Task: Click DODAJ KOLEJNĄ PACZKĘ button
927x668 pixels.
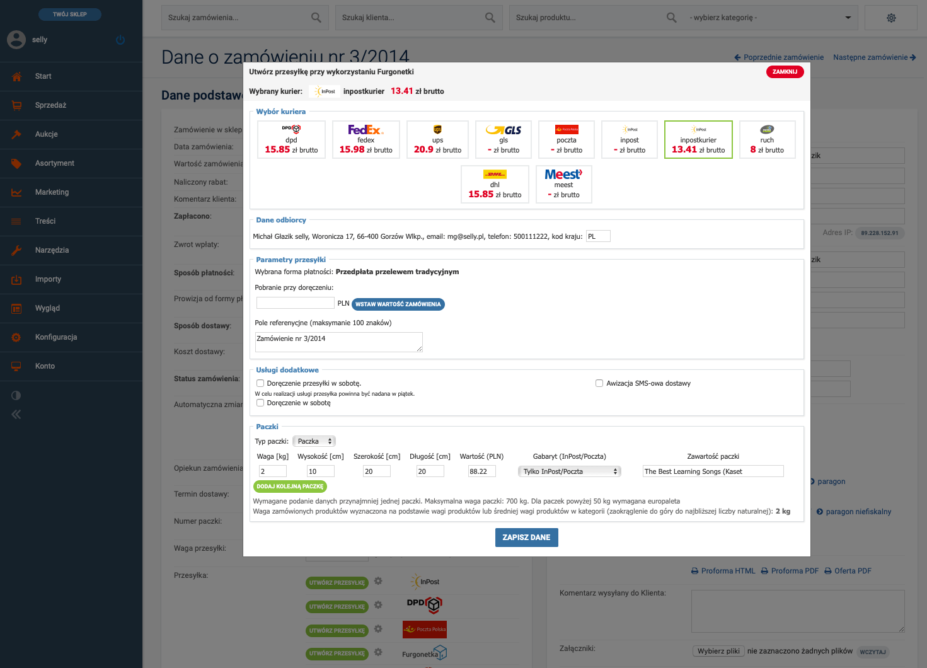Action: coord(290,487)
